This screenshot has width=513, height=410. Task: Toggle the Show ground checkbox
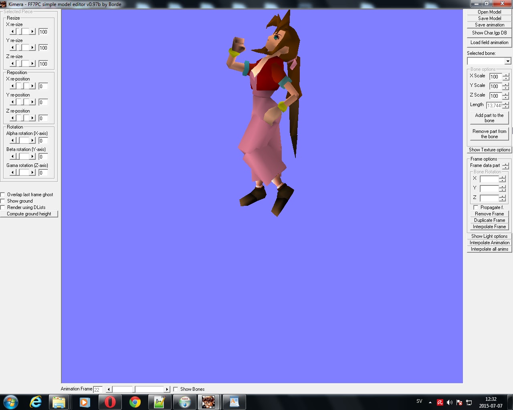tap(3, 201)
